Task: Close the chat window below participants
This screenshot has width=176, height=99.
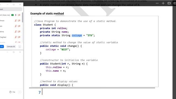Action: pyautogui.click(x=20, y=52)
